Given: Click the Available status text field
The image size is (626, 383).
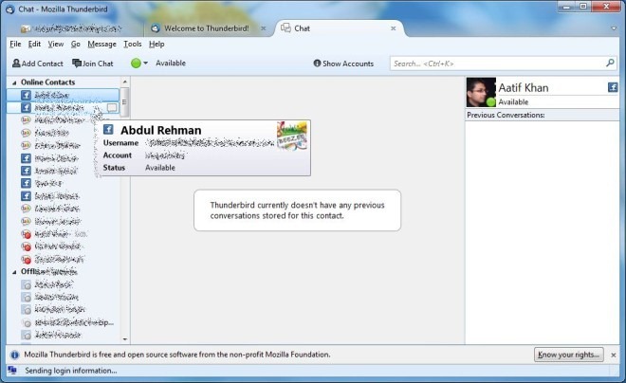Looking at the screenshot, I should [171, 63].
